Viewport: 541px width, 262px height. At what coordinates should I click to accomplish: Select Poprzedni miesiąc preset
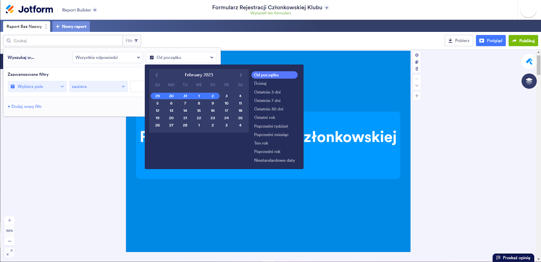tap(272, 135)
